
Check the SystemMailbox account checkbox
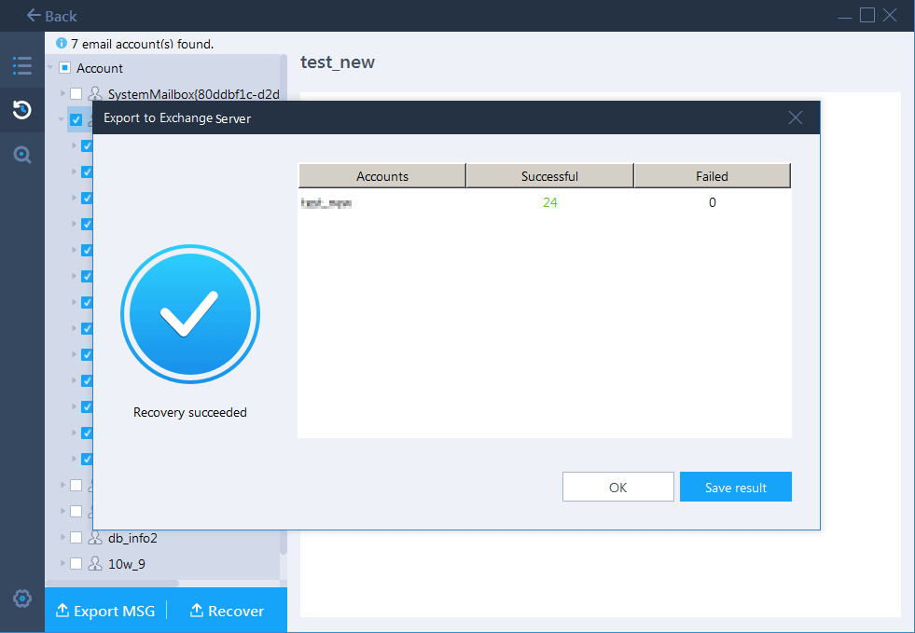click(x=76, y=94)
